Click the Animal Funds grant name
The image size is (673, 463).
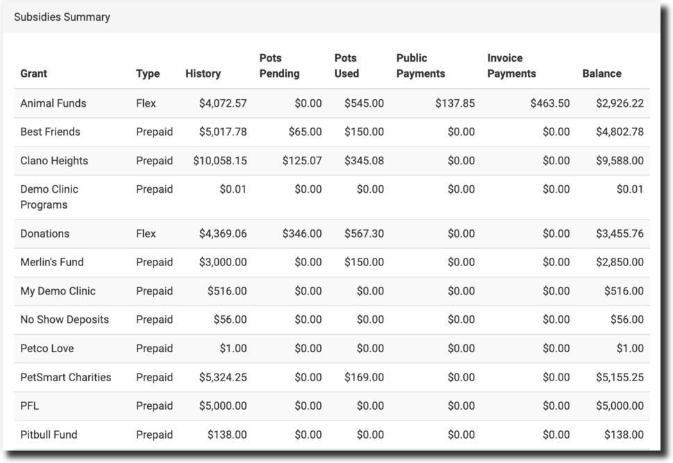53,103
